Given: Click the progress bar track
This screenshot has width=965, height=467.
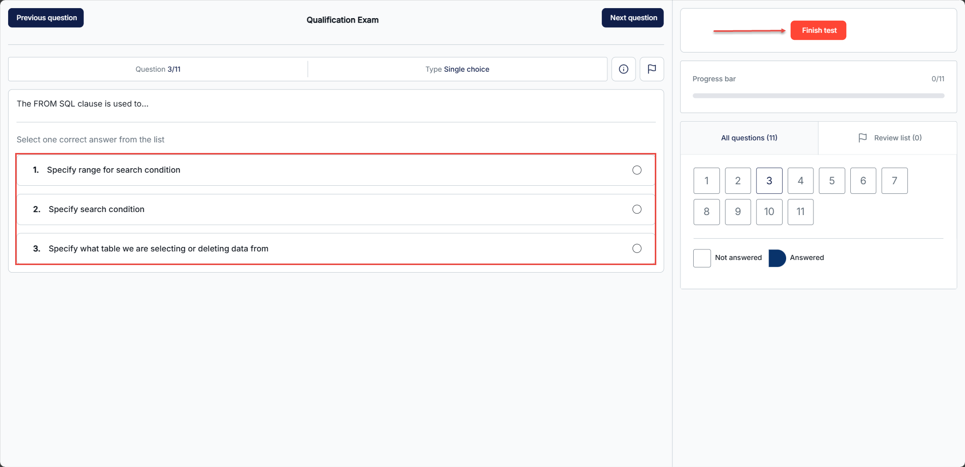Looking at the screenshot, I should click(818, 95).
